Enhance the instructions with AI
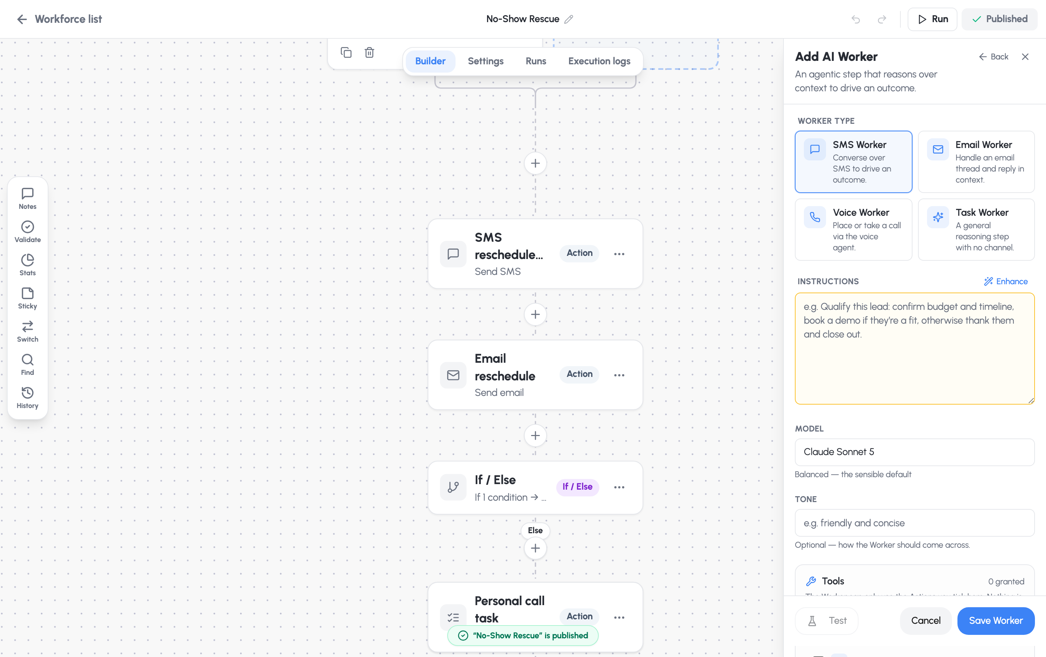The image size is (1046, 657). coord(1006,281)
